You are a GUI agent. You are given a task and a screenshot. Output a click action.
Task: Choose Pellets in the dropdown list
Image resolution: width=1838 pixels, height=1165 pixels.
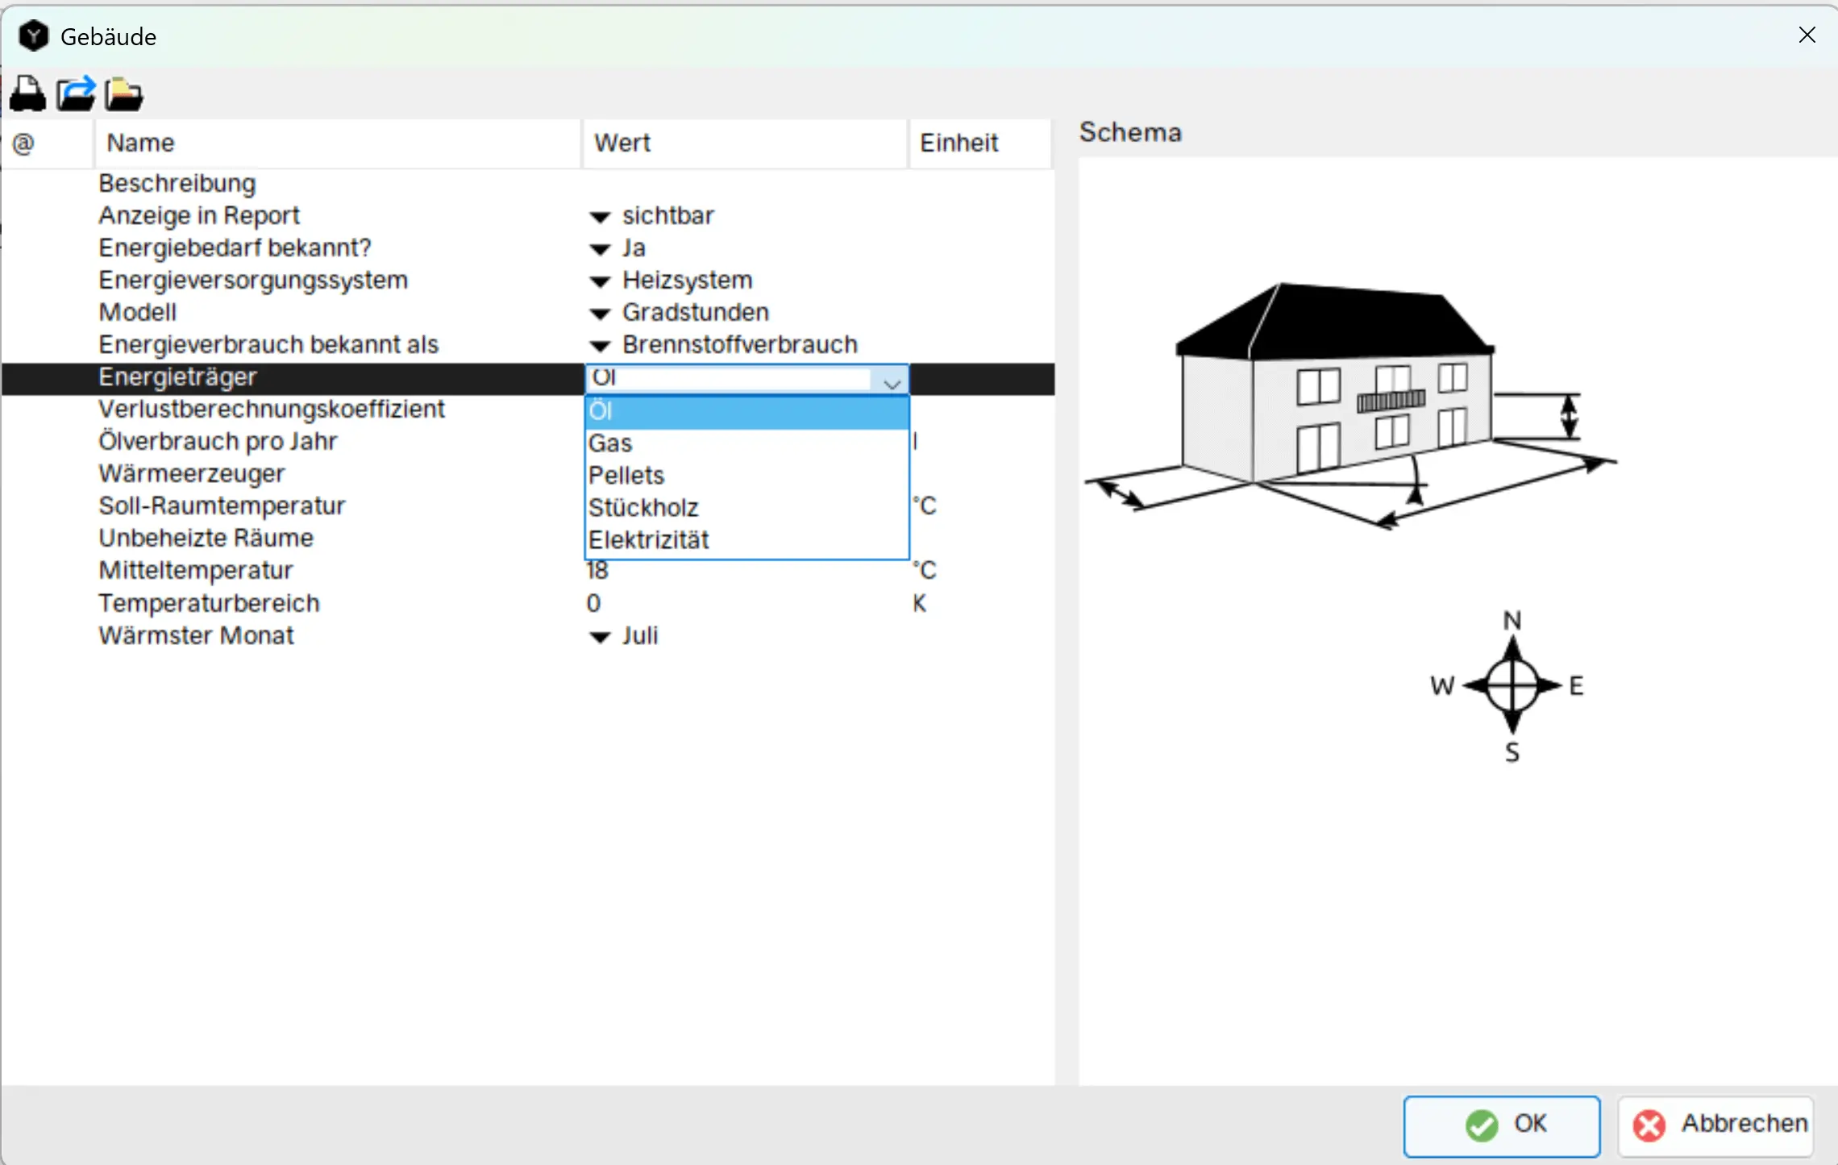coord(626,476)
